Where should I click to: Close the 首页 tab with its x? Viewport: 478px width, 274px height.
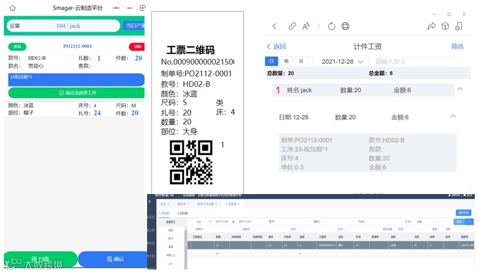tap(168, 204)
